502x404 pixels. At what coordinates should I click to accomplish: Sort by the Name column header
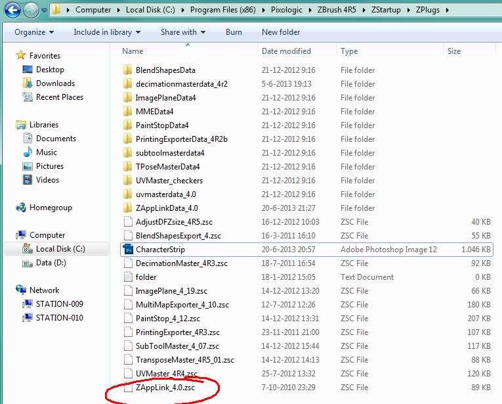tap(133, 51)
